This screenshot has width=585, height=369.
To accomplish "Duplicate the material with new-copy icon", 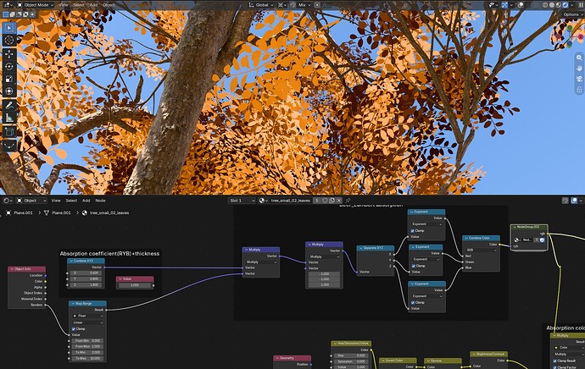I will pos(331,201).
